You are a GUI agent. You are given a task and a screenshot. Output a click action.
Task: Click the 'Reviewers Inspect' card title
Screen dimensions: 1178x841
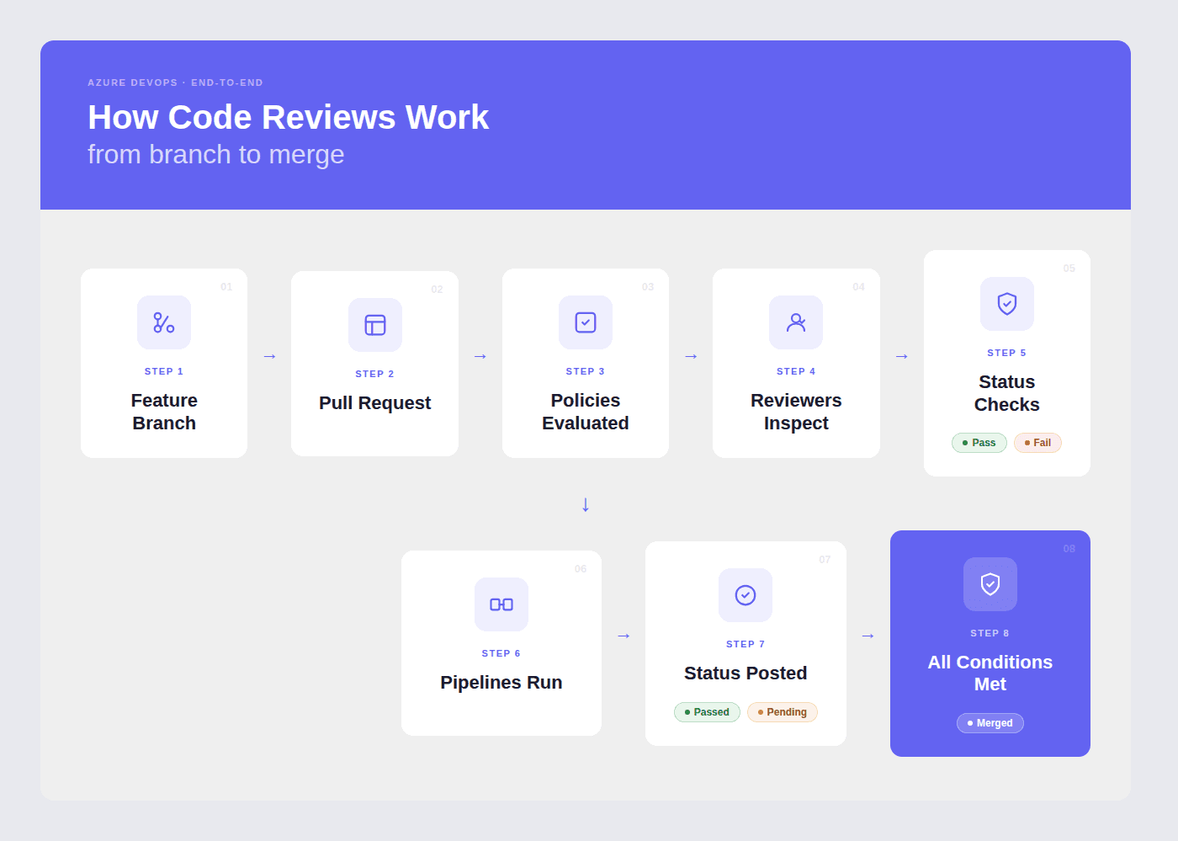tap(796, 412)
